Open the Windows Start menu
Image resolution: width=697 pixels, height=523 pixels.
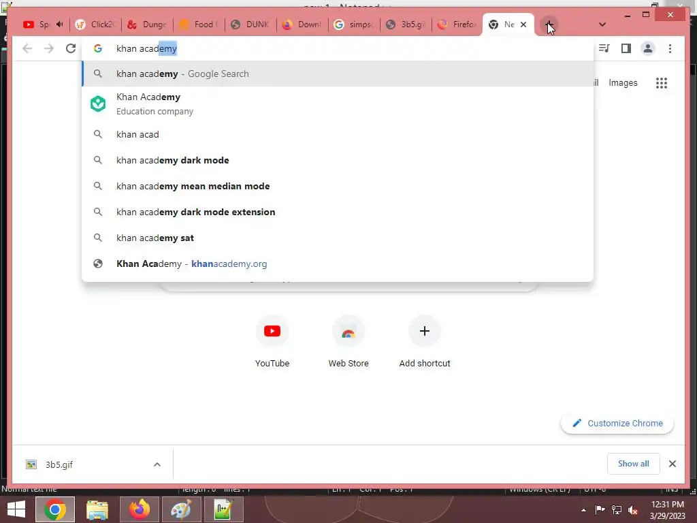pos(16,509)
